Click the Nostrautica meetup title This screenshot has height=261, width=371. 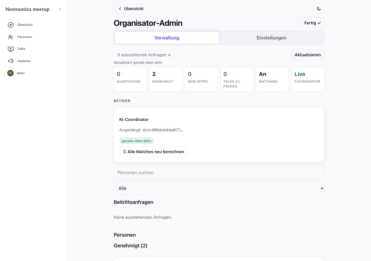pos(27,9)
